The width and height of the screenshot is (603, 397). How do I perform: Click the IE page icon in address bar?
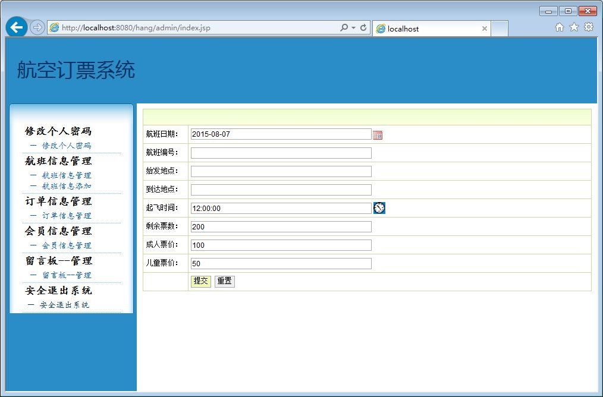coord(55,28)
